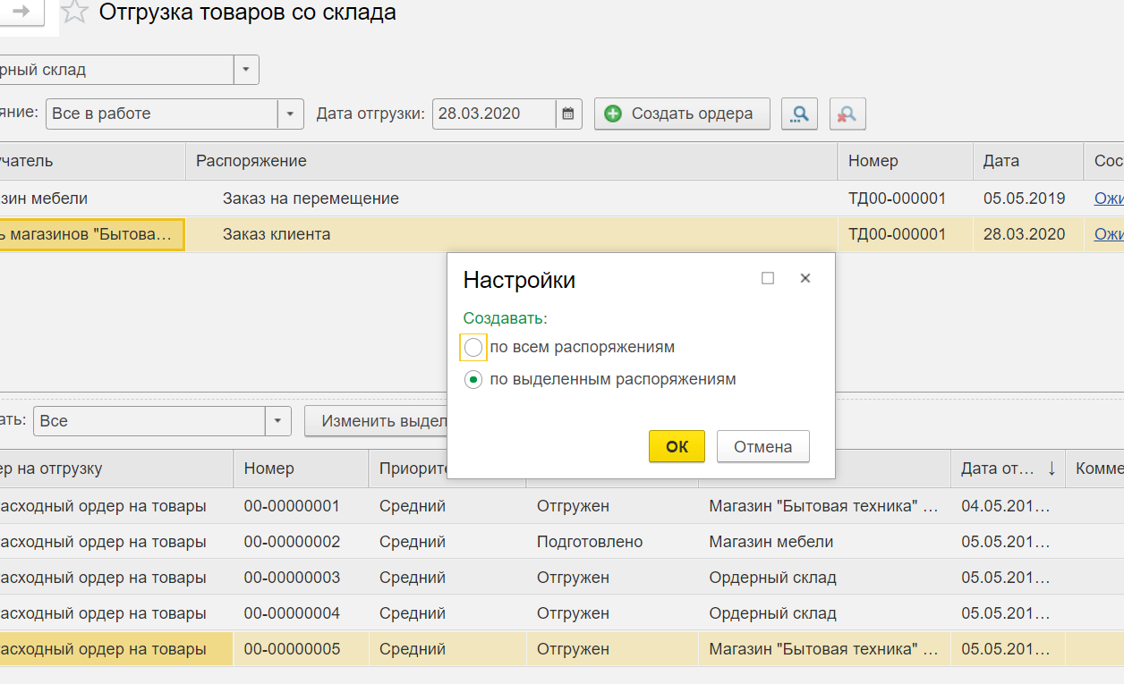Select 'по выделенным распоряжениям' radio option

coord(473,380)
